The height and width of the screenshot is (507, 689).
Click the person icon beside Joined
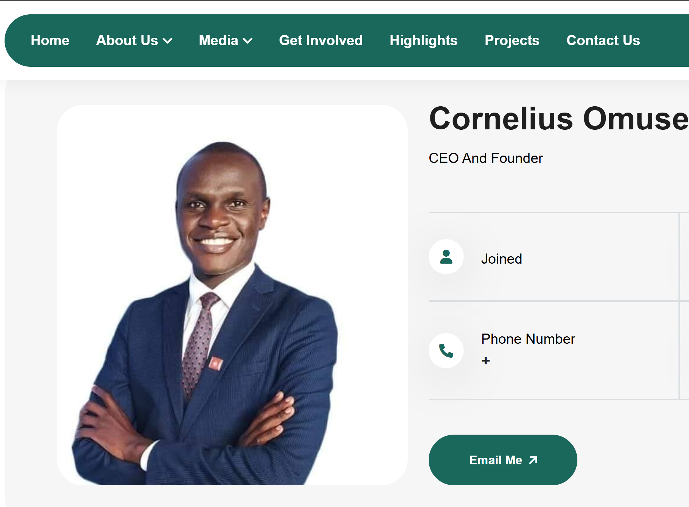446,257
